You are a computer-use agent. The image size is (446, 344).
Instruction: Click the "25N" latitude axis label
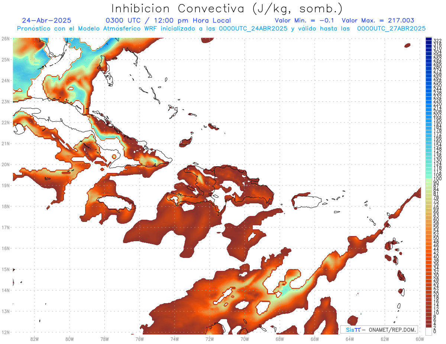(5, 59)
